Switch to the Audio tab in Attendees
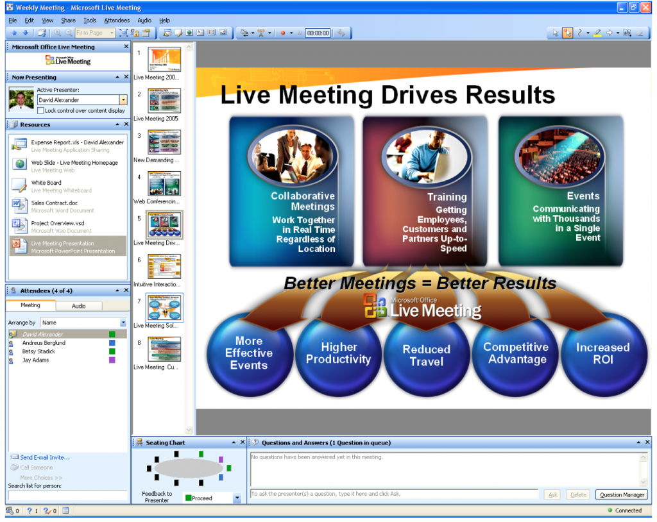 (x=79, y=306)
